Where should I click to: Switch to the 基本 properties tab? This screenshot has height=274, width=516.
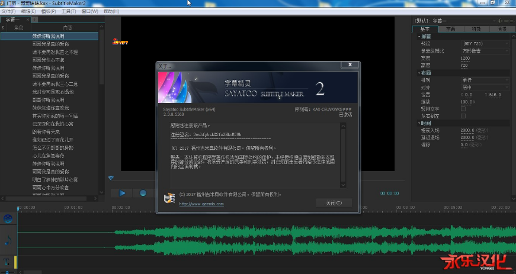coord(425,29)
